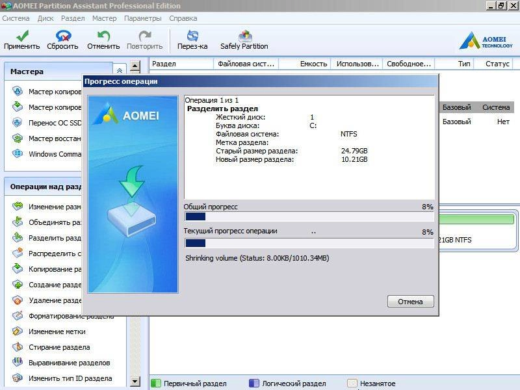
Task: Click the Текущий прогресс операции bar
Action: [309, 243]
